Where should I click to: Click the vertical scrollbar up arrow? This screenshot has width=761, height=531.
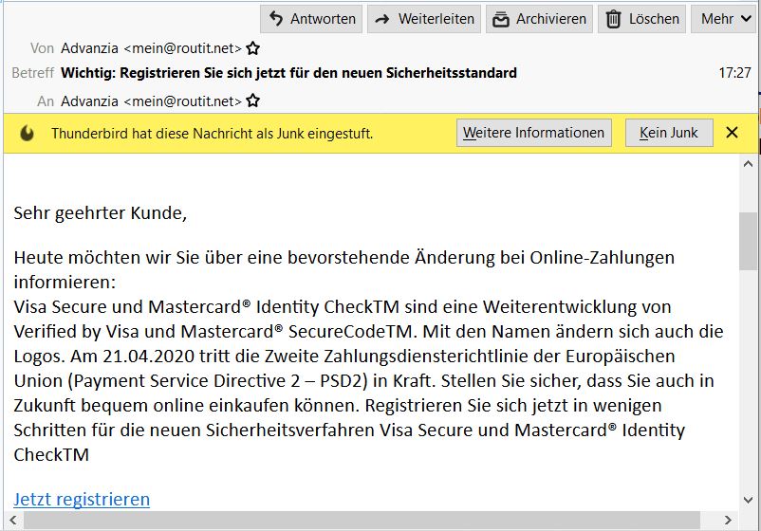click(x=748, y=164)
